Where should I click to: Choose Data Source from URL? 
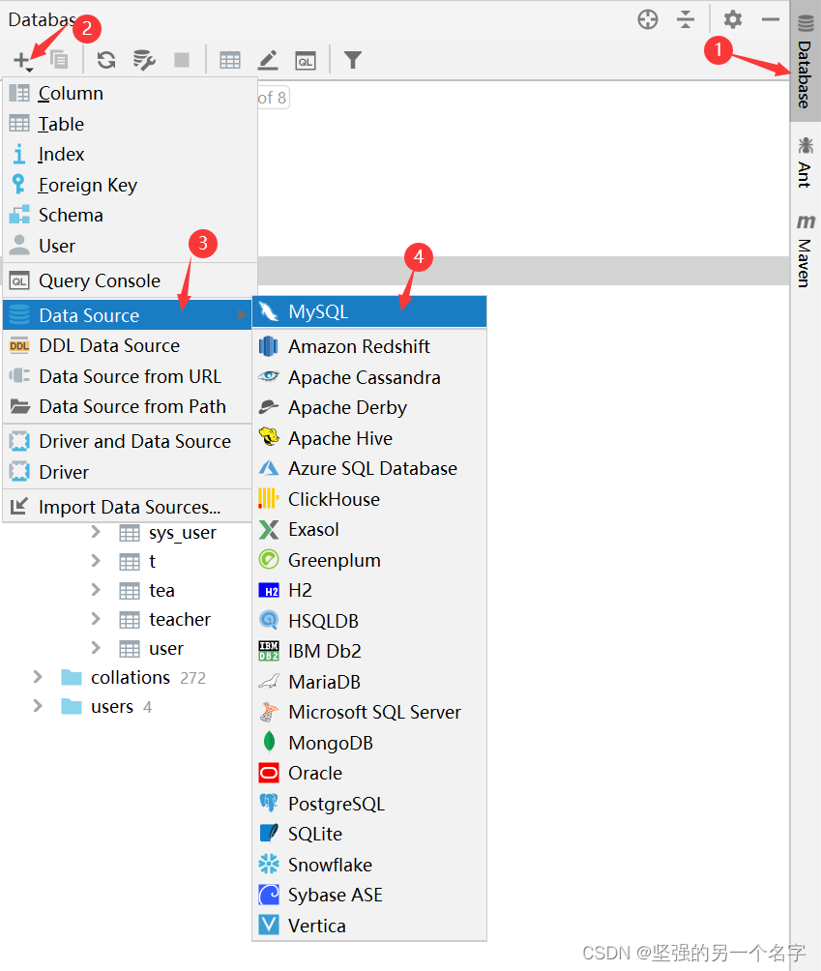(x=128, y=376)
